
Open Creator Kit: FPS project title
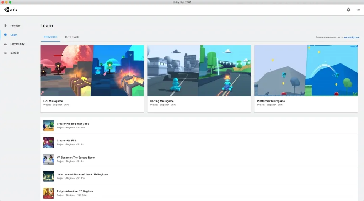[x=66, y=140]
